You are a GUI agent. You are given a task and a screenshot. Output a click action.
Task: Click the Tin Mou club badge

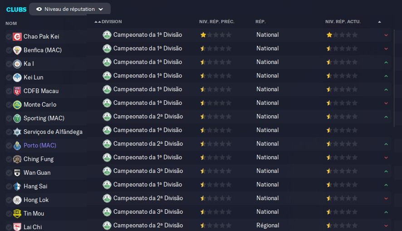(x=17, y=214)
